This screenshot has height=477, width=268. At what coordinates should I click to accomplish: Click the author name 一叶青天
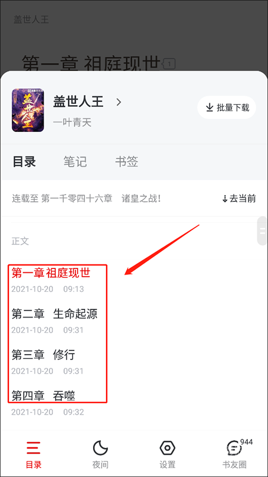click(x=73, y=122)
